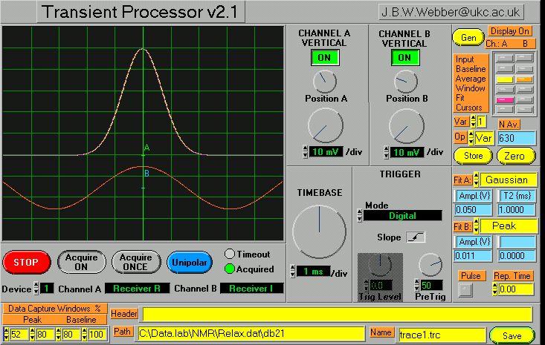
Task: Click the yellow Header text field
Action: pos(337,315)
